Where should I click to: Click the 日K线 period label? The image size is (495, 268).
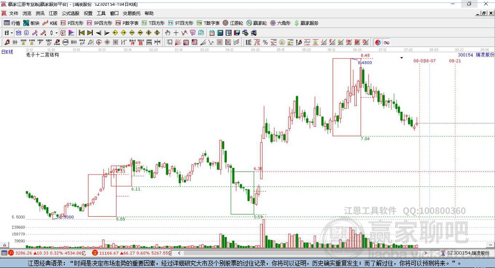[7, 52]
